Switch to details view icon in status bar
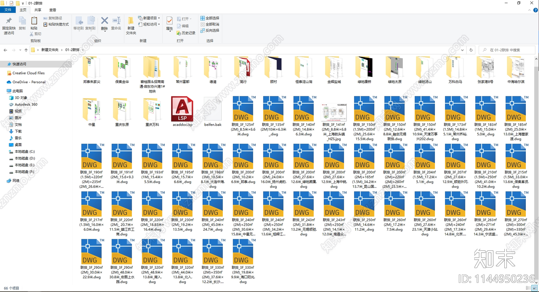 pyautogui.click(x=528, y=288)
